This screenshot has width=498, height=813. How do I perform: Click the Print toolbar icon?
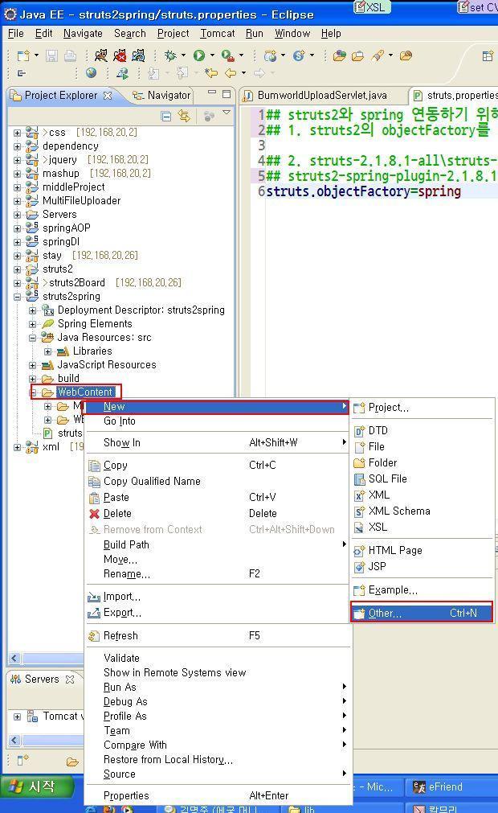pos(70,55)
